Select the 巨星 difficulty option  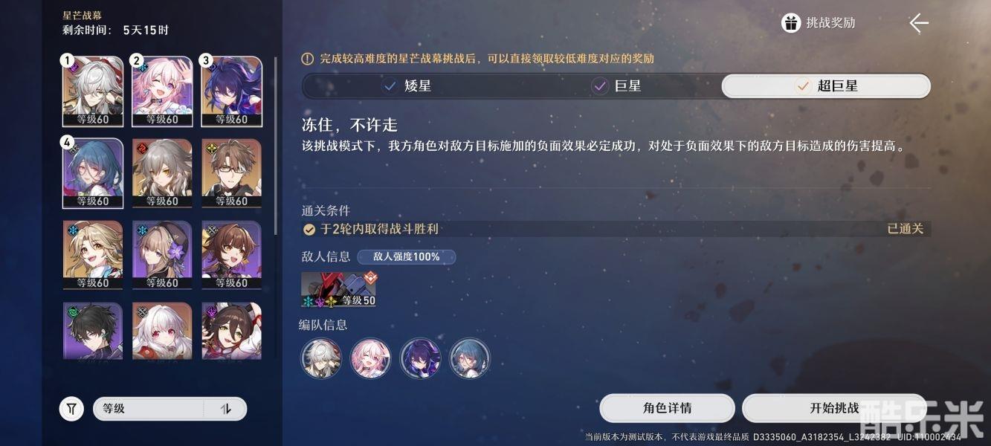coord(616,86)
